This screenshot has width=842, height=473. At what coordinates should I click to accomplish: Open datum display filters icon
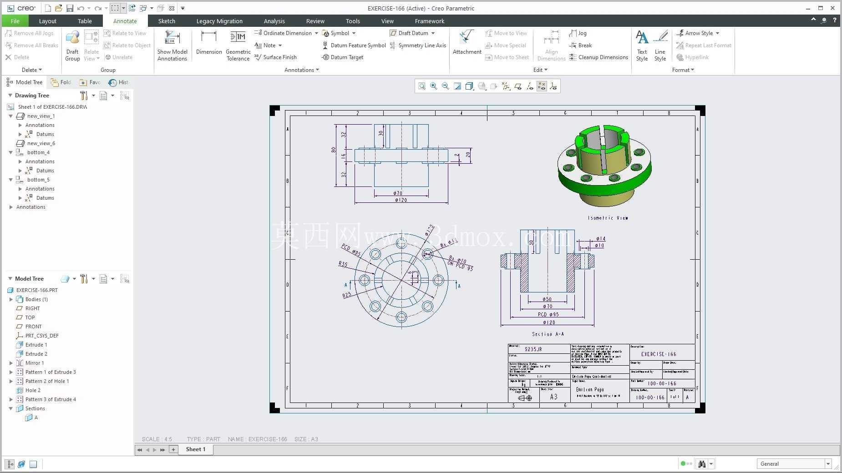click(x=506, y=86)
